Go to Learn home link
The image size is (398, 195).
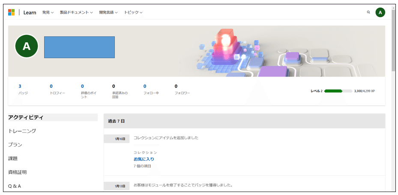tap(30, 12)
